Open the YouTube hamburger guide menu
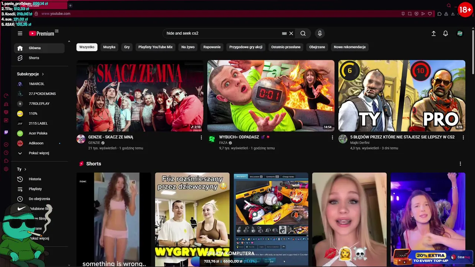475x267 pixels. [x=20, y=33]
